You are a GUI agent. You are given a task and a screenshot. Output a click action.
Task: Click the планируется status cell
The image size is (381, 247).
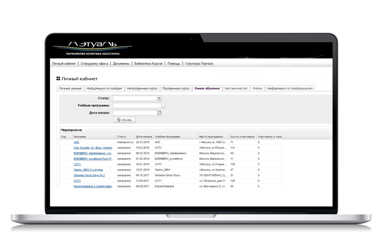point(125,142)
